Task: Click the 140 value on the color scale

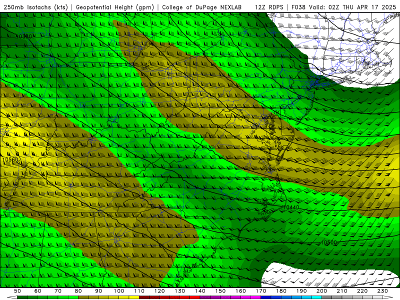Action: [200, 291]
